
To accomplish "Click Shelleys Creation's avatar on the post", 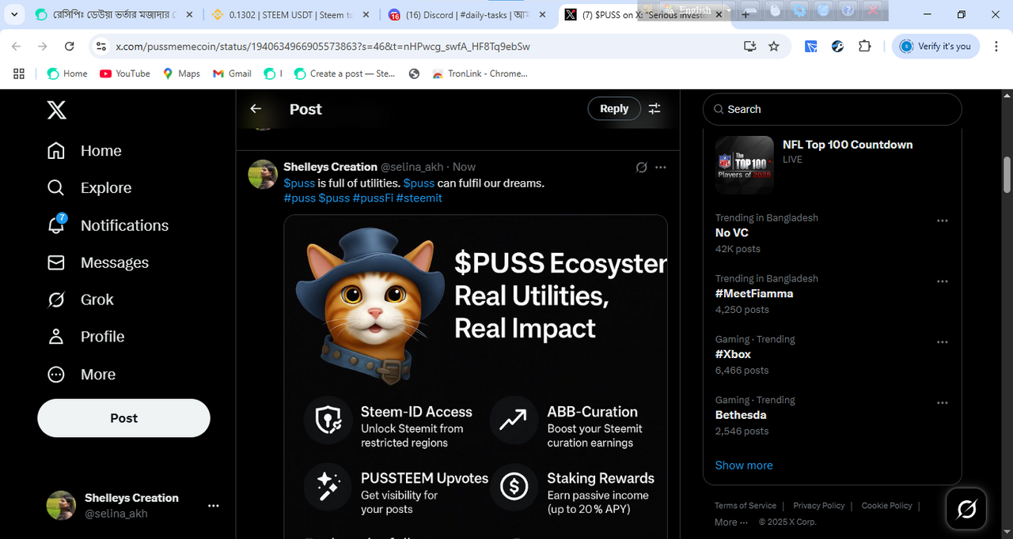I will pyautogui.click(x=263, y=175).
